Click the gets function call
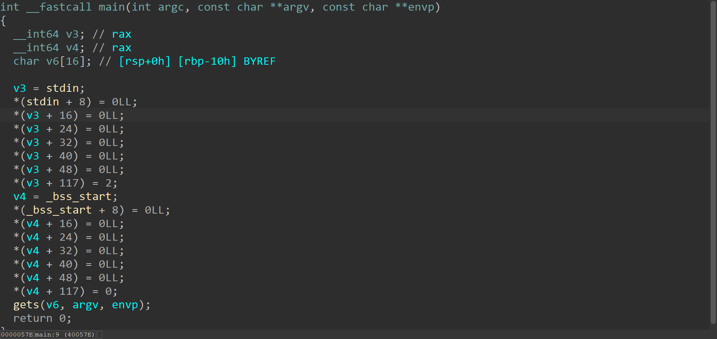 pyautogui.click(x=26, y=305)
